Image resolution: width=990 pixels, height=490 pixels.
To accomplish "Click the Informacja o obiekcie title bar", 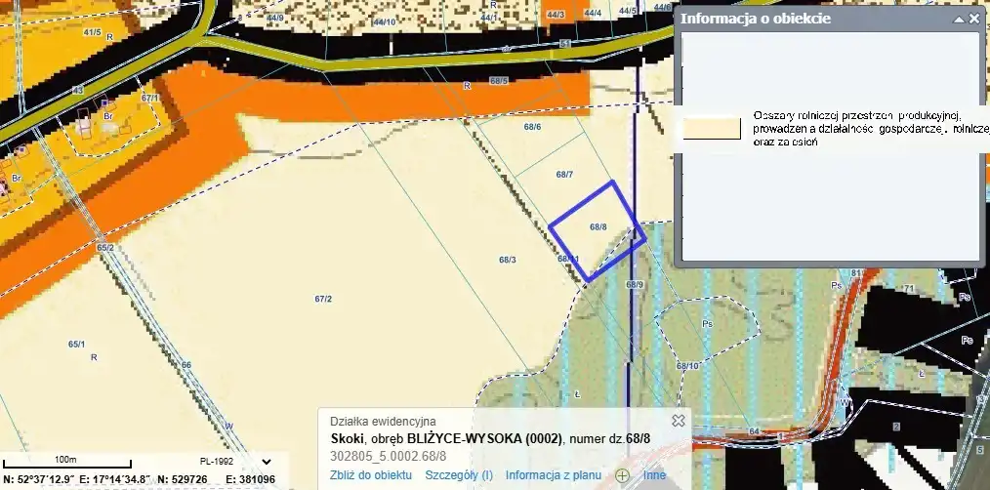I will tap(801, 19).
